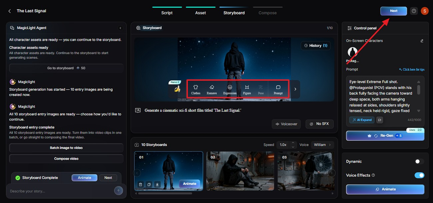Edit On-Screen Characters with pencil icon
This screenshot has width=433, height=203.
click(422, 41)
